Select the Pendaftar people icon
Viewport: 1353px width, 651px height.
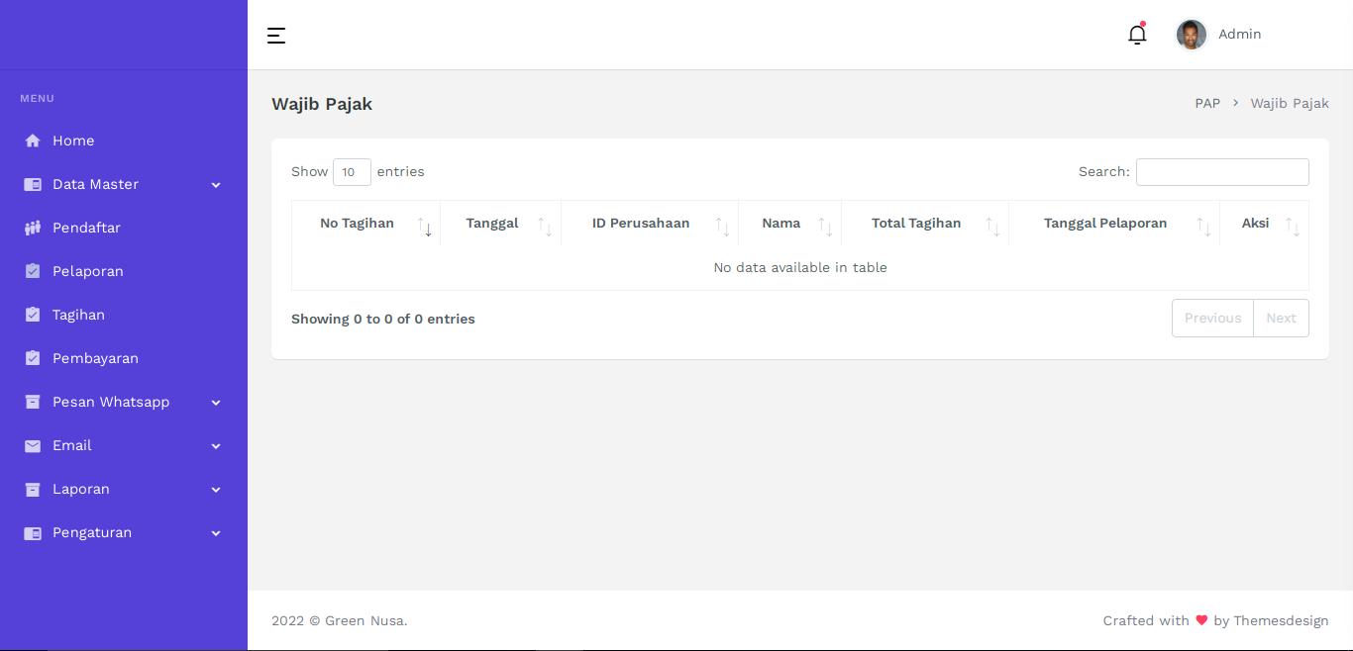coord(33,228)
